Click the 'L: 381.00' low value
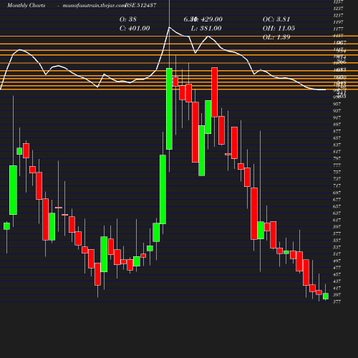This screenshot has width=358, height=358. (206, 28)
